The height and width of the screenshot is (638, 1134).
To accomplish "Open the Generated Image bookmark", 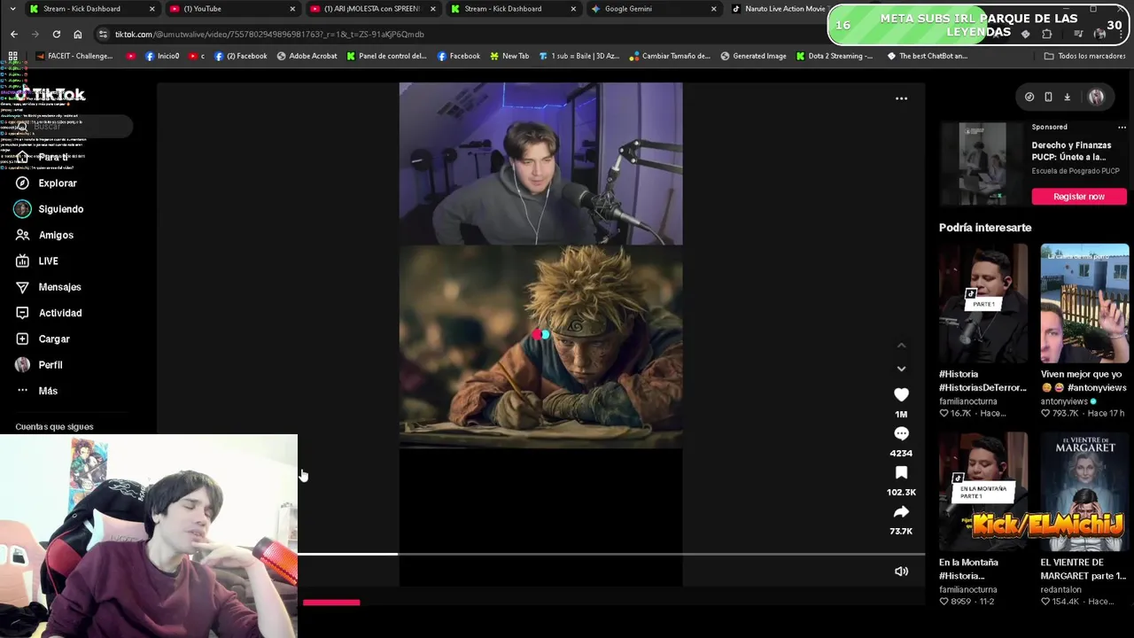I will tap(753, 56).
